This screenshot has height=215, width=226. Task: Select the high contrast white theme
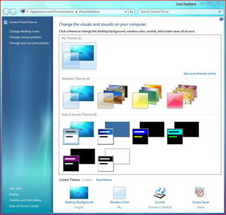[114, 160]
